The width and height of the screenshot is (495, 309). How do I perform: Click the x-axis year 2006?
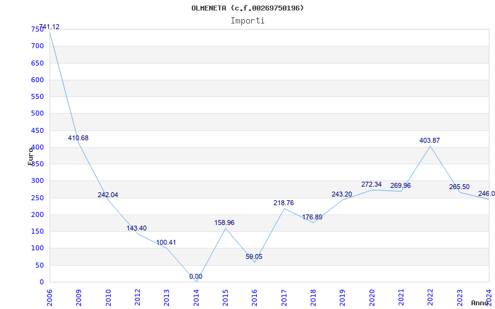coord(49,297)
